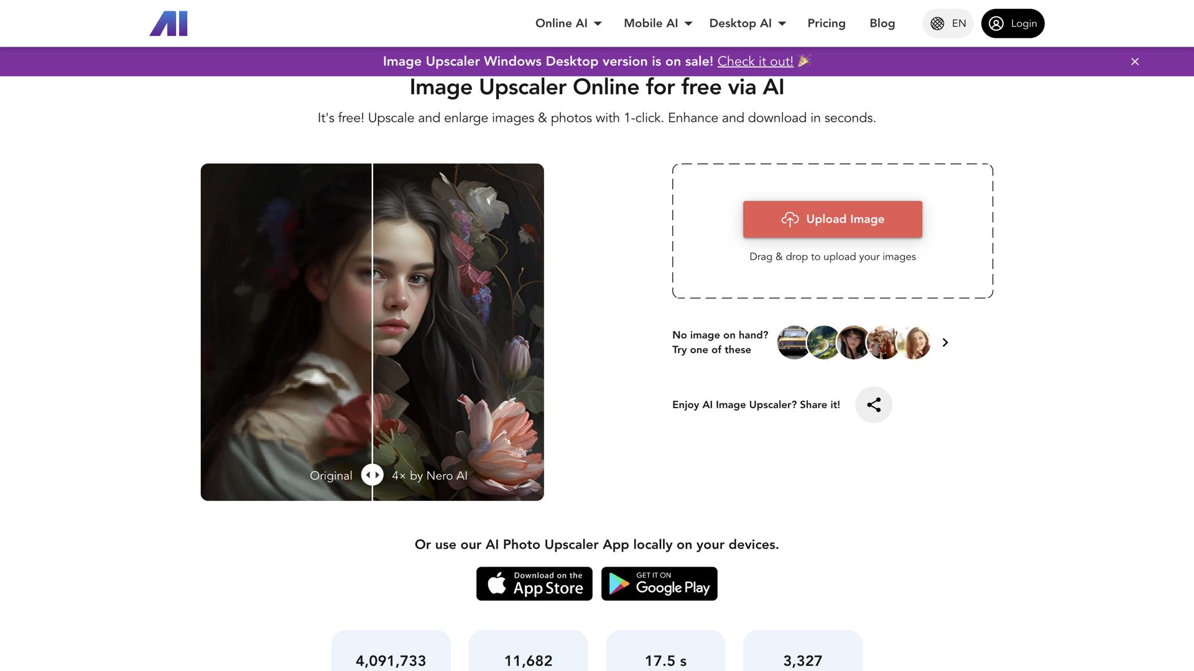Click the Login account icon

pos(996,23)
